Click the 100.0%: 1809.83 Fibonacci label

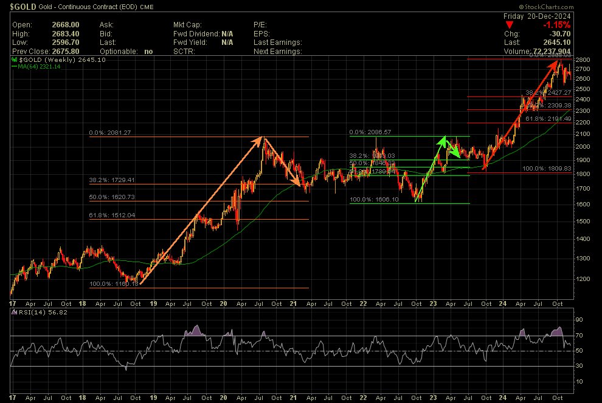545,168
